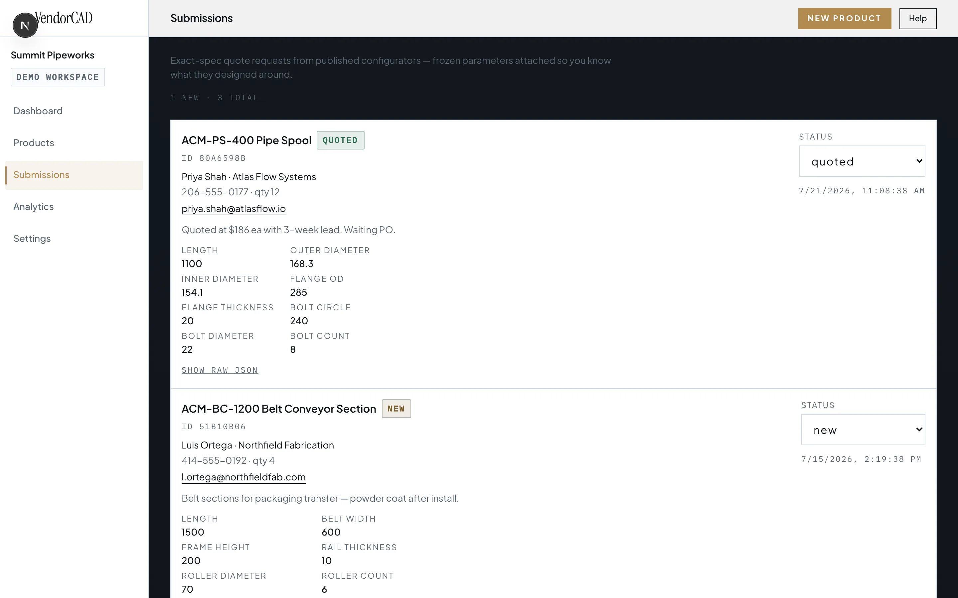Click Priya Shah · Atlas Flow Systems
Image resolution: width=958 pixels, height=598 pixels.
pos(248,177)
